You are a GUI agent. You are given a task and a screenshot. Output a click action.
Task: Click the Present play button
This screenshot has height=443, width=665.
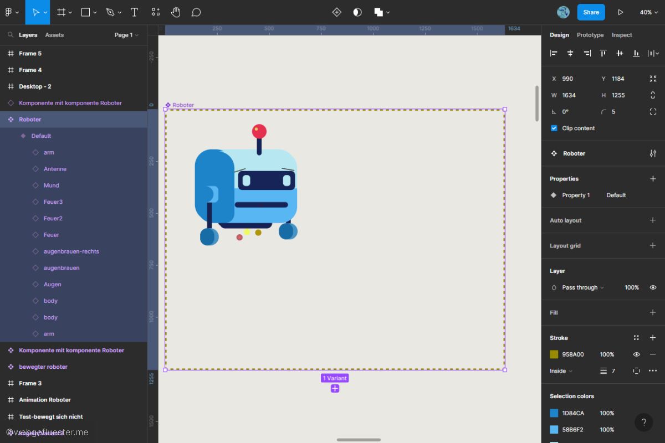click(620, 12)
